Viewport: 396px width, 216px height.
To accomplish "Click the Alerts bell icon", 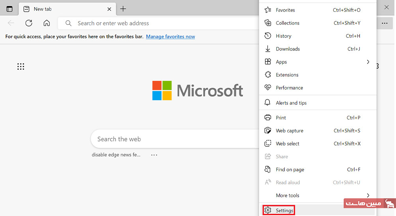I will pyautogui.click(x=267, y=102).
